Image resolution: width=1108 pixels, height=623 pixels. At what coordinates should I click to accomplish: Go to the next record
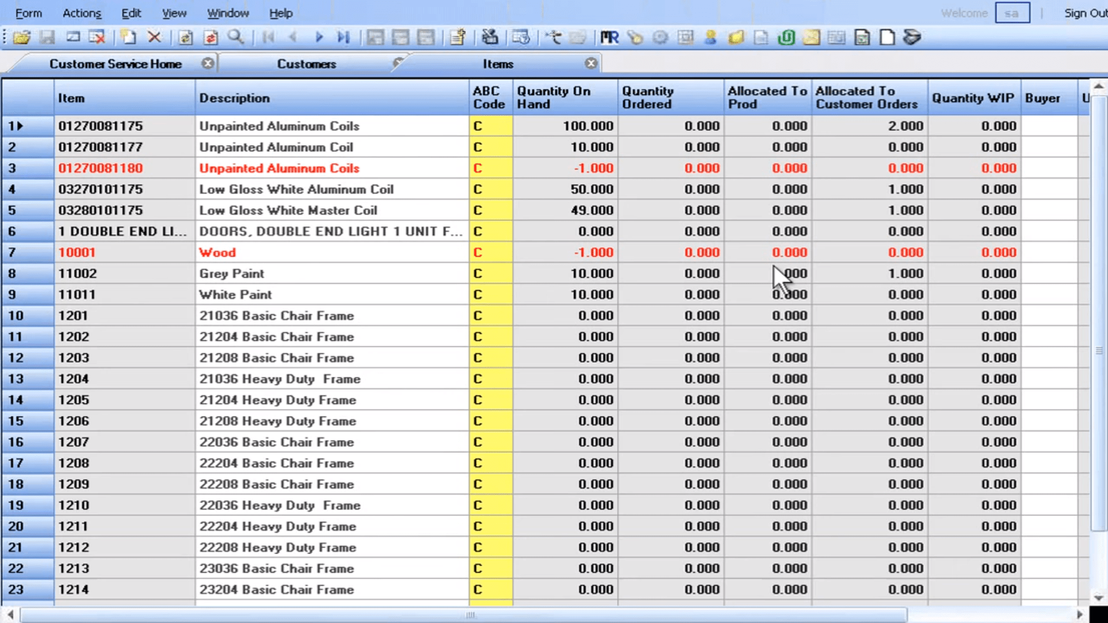pos(319,38)
